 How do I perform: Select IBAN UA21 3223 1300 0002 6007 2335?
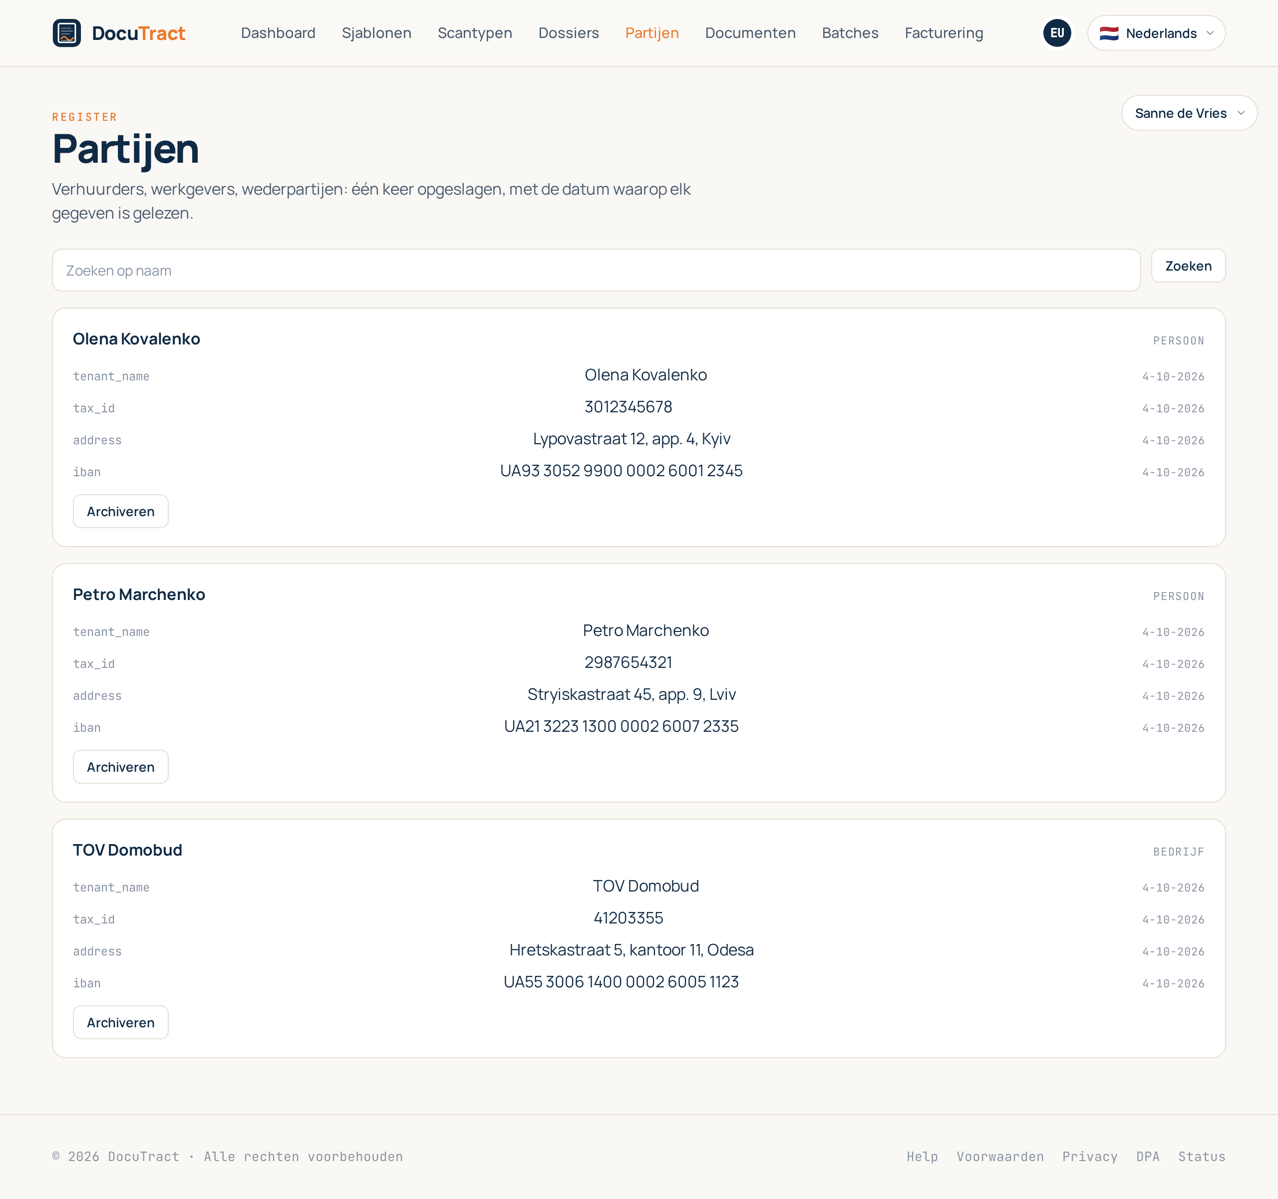(621, 726)
